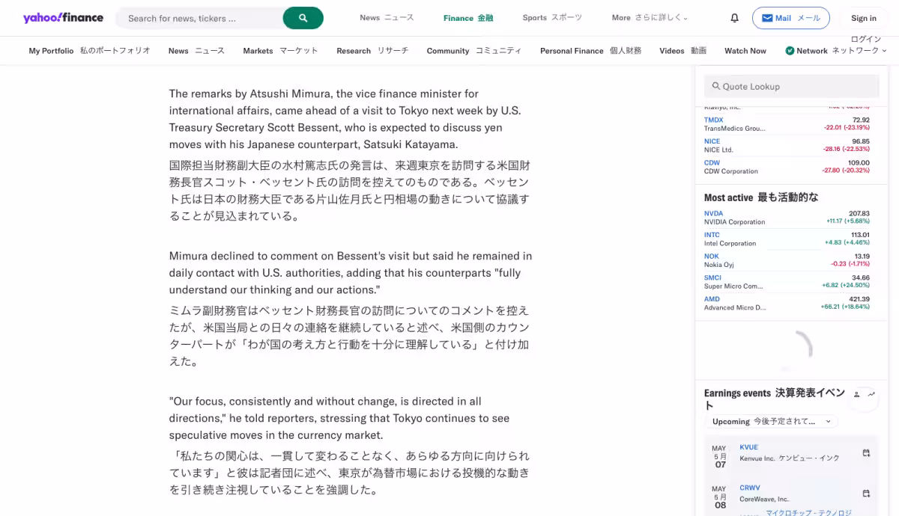This screenshot has width=899, height=516.
Task: Click Japanese paragraph beginning ミムラ副財務官
Action: [350, 336]
